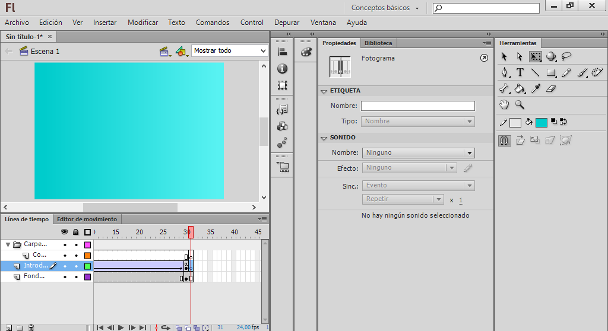
Task: Select the Text tool
Action: click(x=520, y=72)
